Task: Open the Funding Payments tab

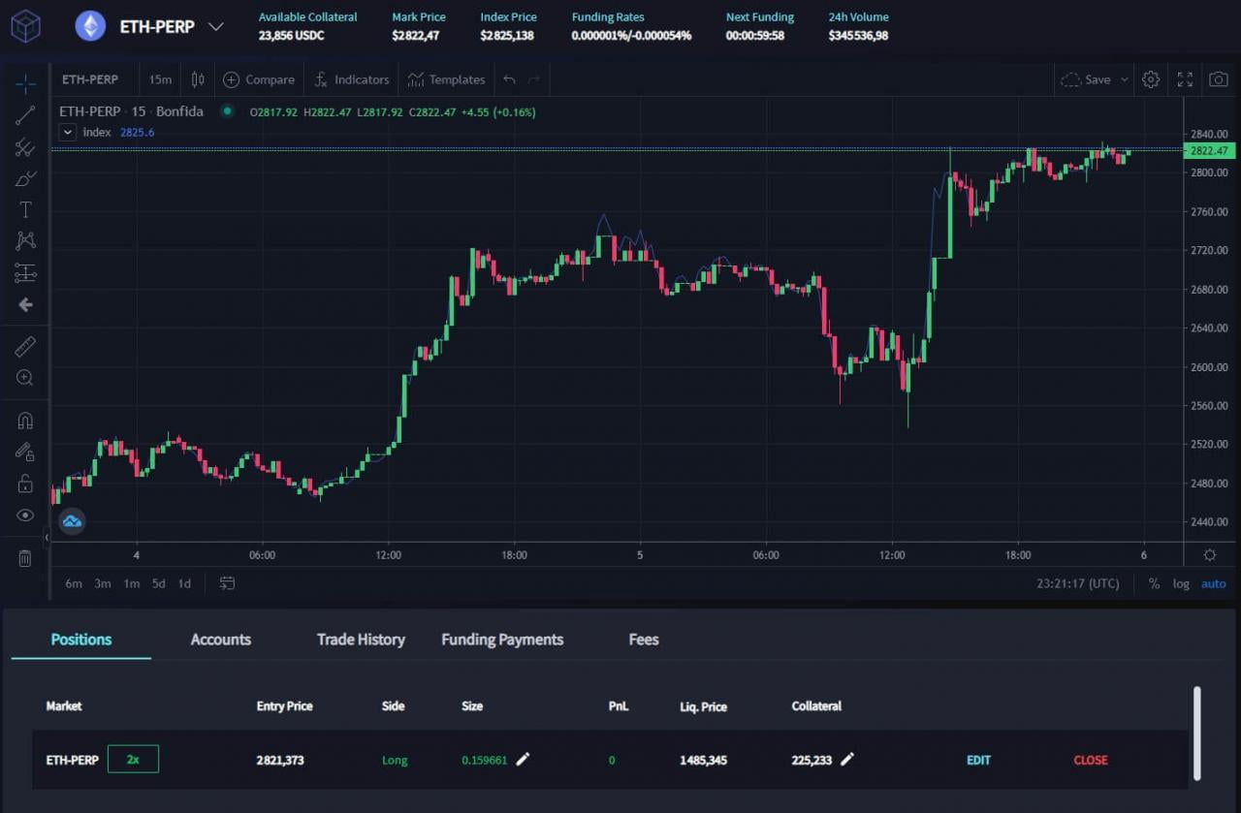Action: tap(502, 640)
